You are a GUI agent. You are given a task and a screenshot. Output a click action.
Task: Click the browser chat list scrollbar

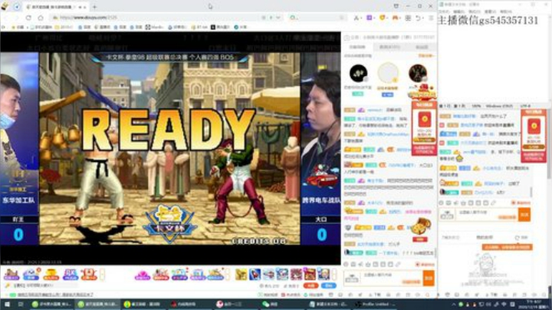click(435, 252)
